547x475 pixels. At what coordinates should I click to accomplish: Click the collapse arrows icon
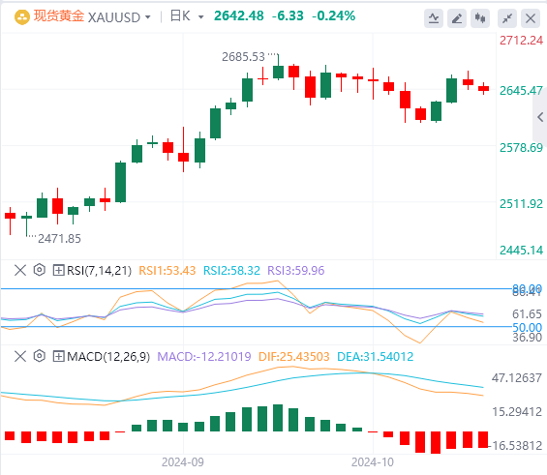click(x=507, y=18)
